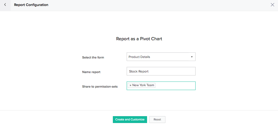Open the Product Details form selector
278x127 pixels.
pos(161,57)
